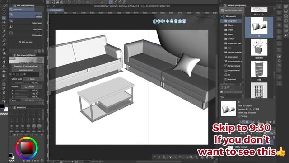Select the Gradient tool

coord(4,76)
